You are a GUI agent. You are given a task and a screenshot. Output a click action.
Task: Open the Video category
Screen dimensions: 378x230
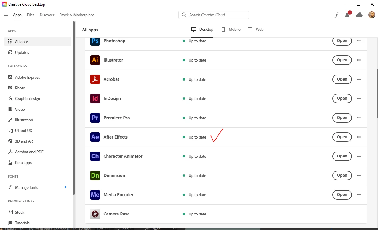pos(38,109)
